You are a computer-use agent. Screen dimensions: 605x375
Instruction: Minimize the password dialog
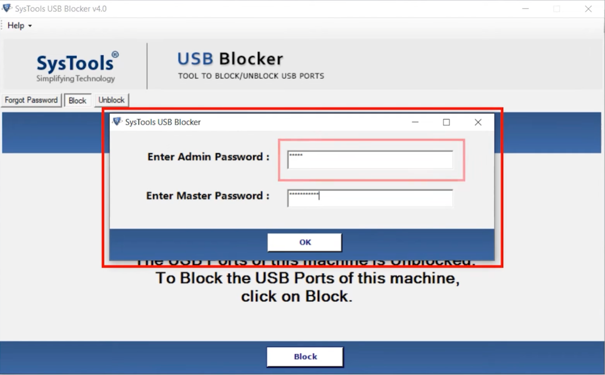point(415,122)
